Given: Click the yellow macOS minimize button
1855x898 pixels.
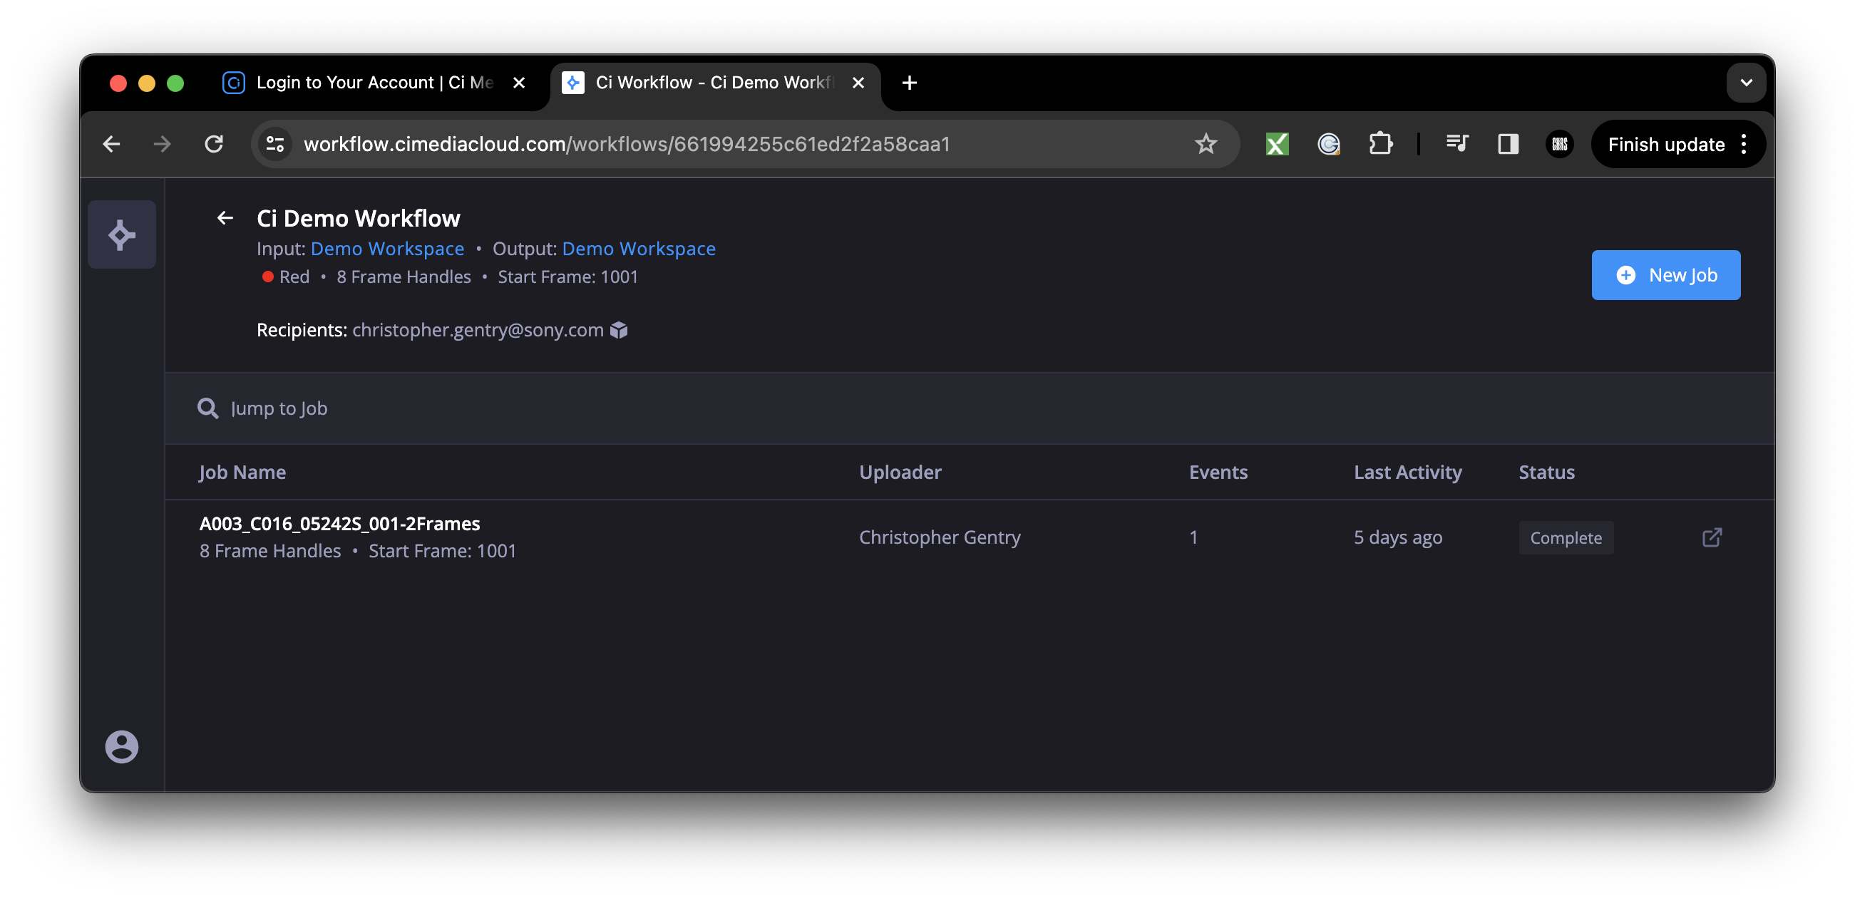Looking at the screenshot, I should [146, 83].
